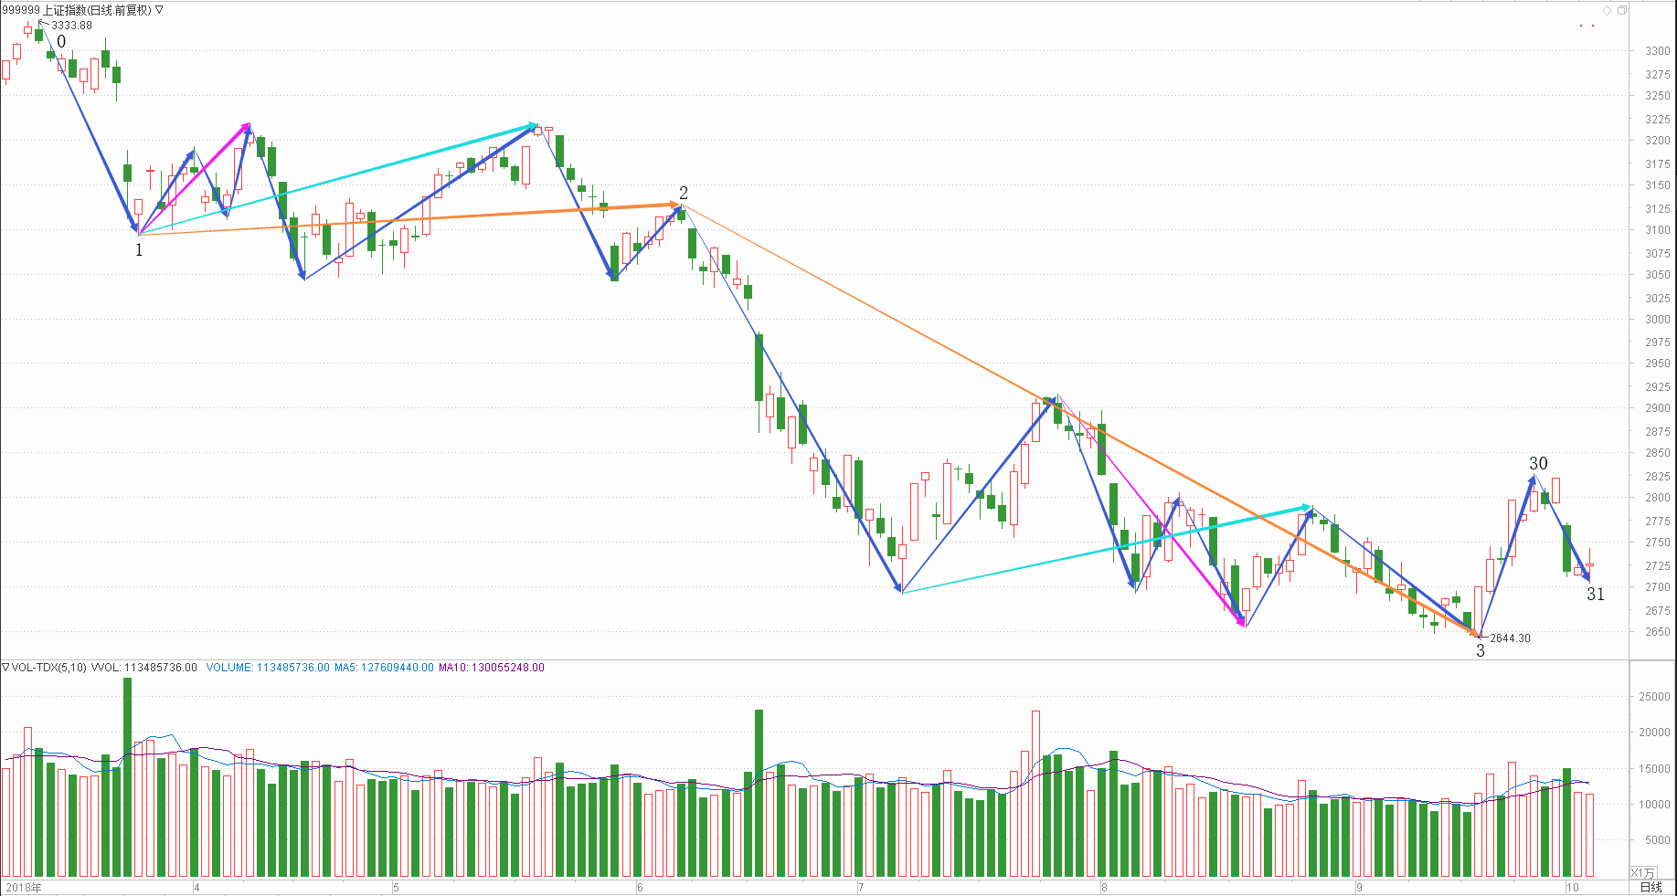
Task: Select wave label 31 at chart end
Action: [x=1595, y=595]
